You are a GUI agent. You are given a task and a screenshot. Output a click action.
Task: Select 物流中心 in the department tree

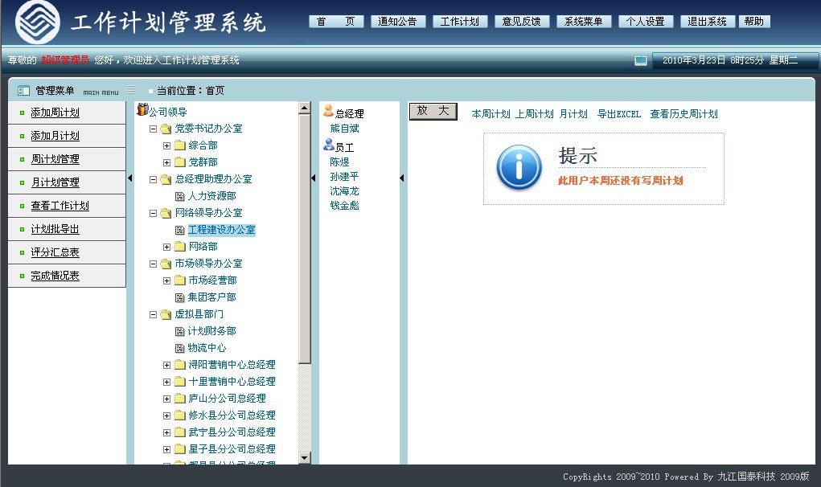(207, 348)
